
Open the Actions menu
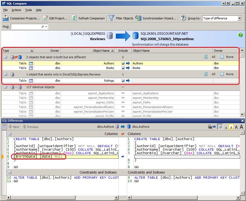[x=16, y=10]
